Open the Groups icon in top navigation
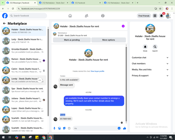This screenshot has width=175, height=140. (x=103, y=16)
